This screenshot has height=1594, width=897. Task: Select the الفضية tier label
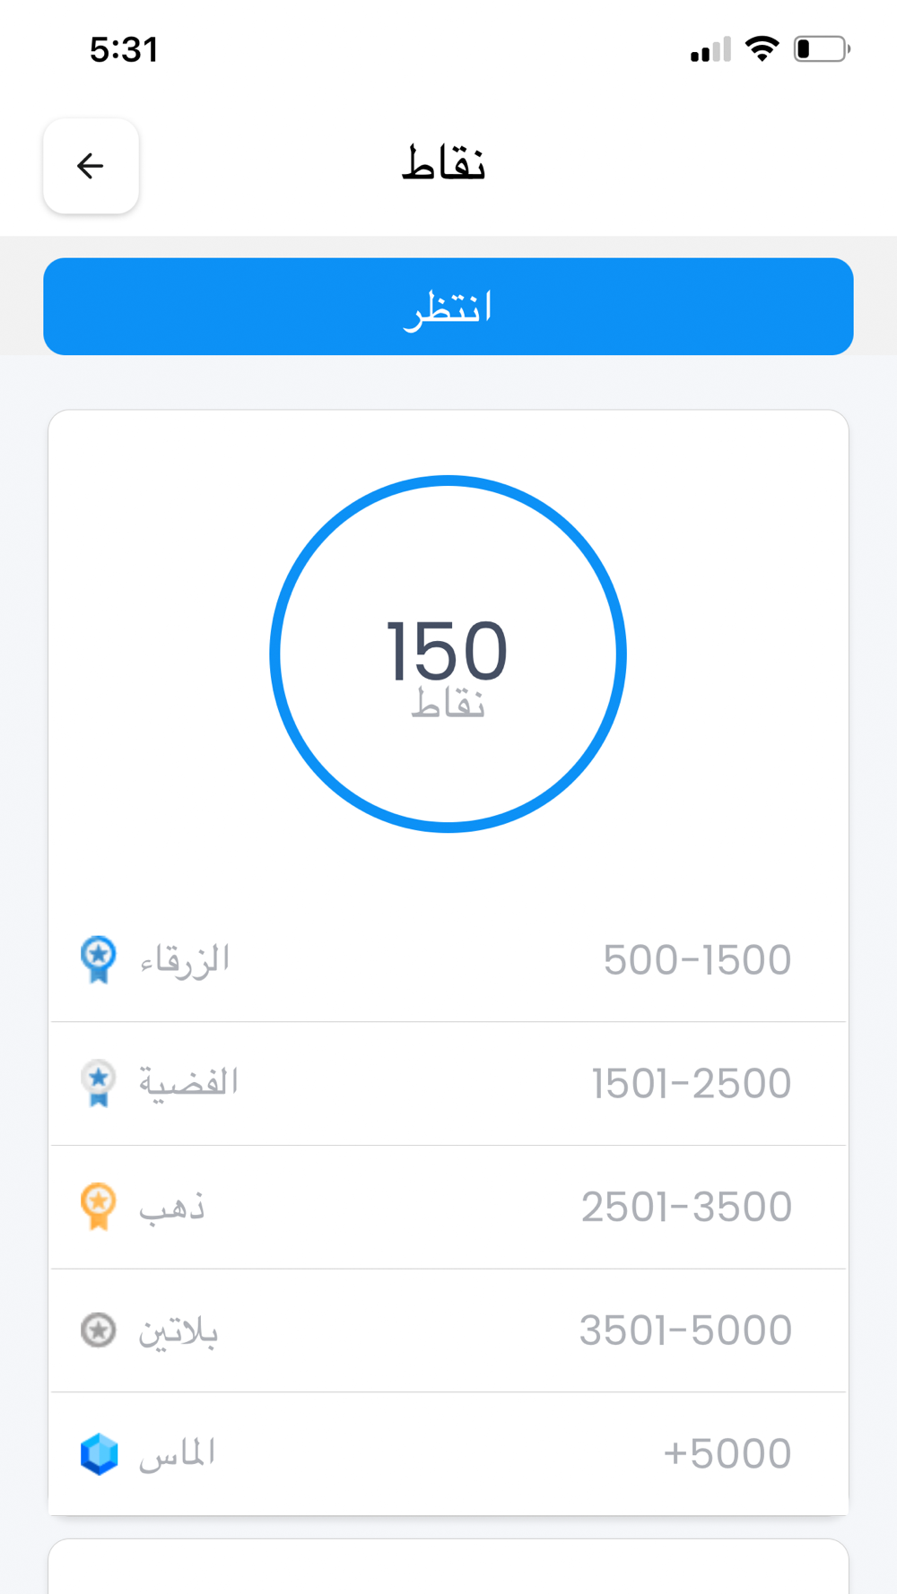click(188, 1083)
